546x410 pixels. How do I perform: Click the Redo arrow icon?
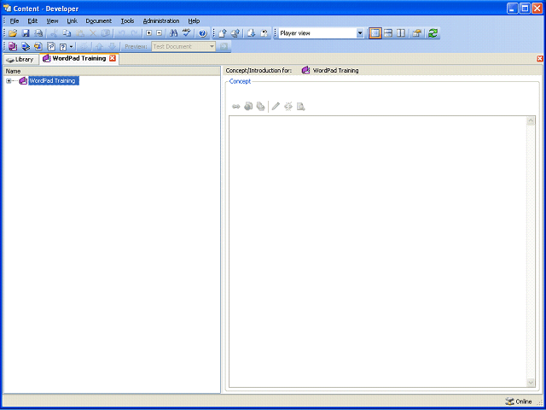pos(134,33)
